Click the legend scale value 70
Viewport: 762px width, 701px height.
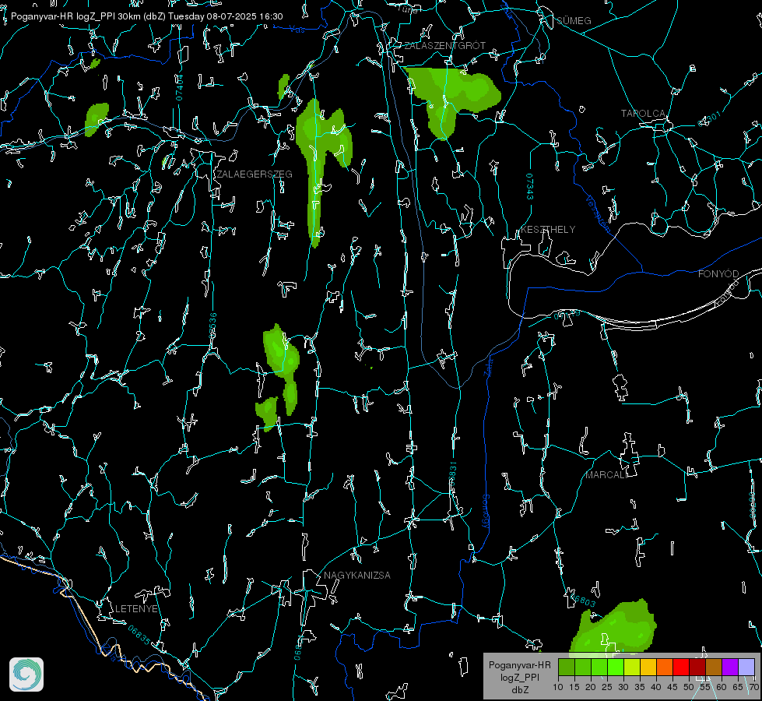pyautogui.click(x=754, y=687)
